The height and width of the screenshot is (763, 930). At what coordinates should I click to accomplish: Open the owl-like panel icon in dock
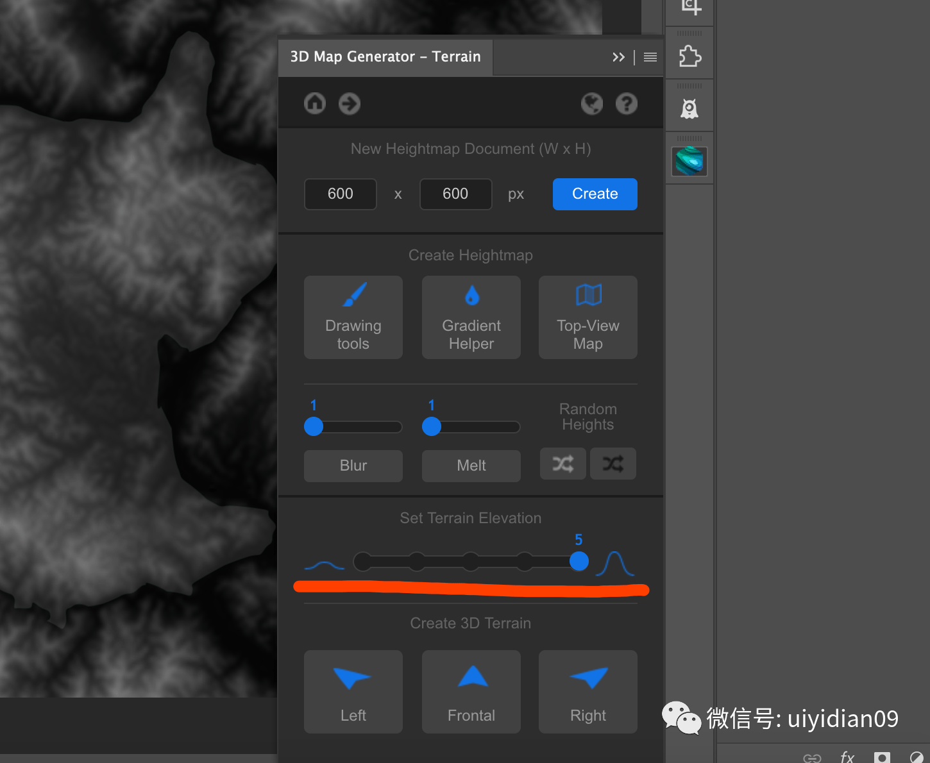[689, 108]
